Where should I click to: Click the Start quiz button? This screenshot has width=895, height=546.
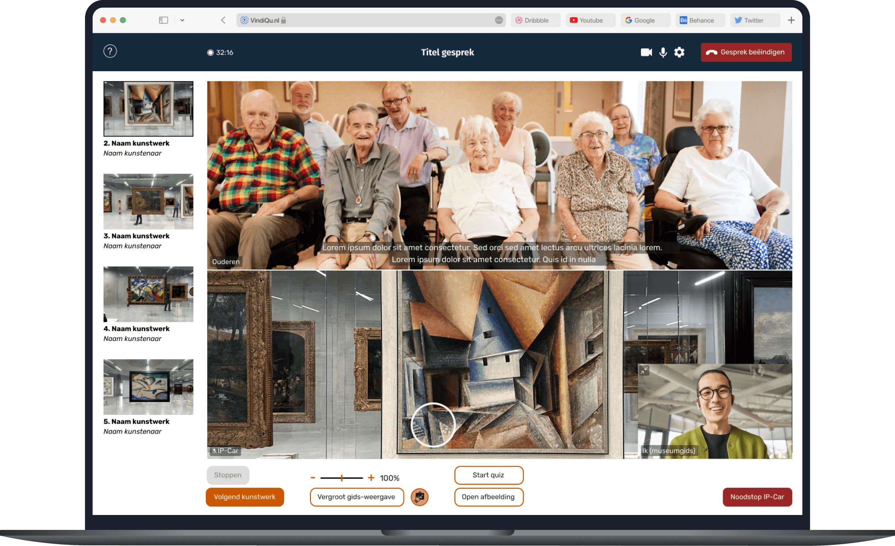pyautogui.click(x=488, y=475)
